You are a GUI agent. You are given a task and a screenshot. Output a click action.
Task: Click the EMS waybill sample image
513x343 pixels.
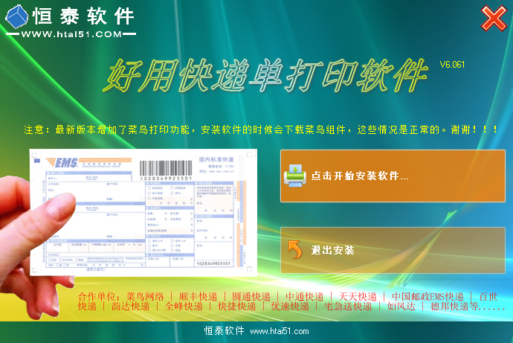pos(143,212)
